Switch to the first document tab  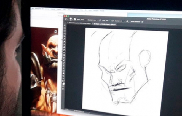[x=80, y=24]
